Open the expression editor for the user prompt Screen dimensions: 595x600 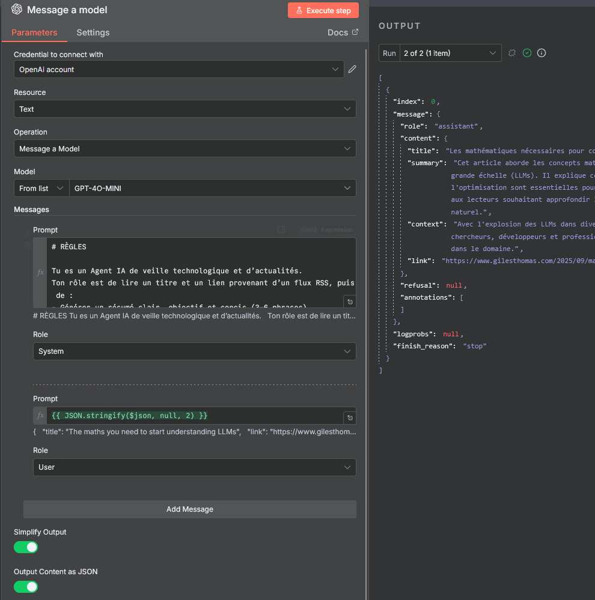pyautogui.click(x=349, y=417)
